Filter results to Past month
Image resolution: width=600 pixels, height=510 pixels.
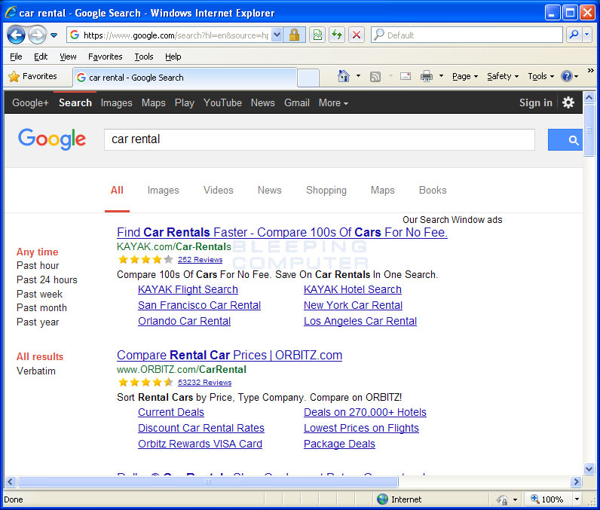pos(41,308)
